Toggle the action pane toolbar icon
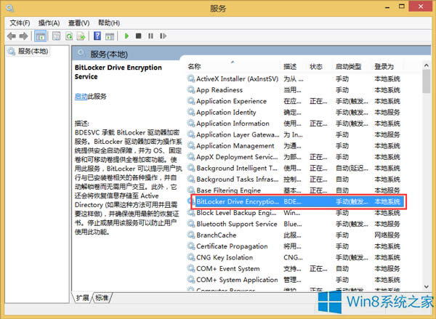Screen dimensions: 436x319 click(110, 36)
